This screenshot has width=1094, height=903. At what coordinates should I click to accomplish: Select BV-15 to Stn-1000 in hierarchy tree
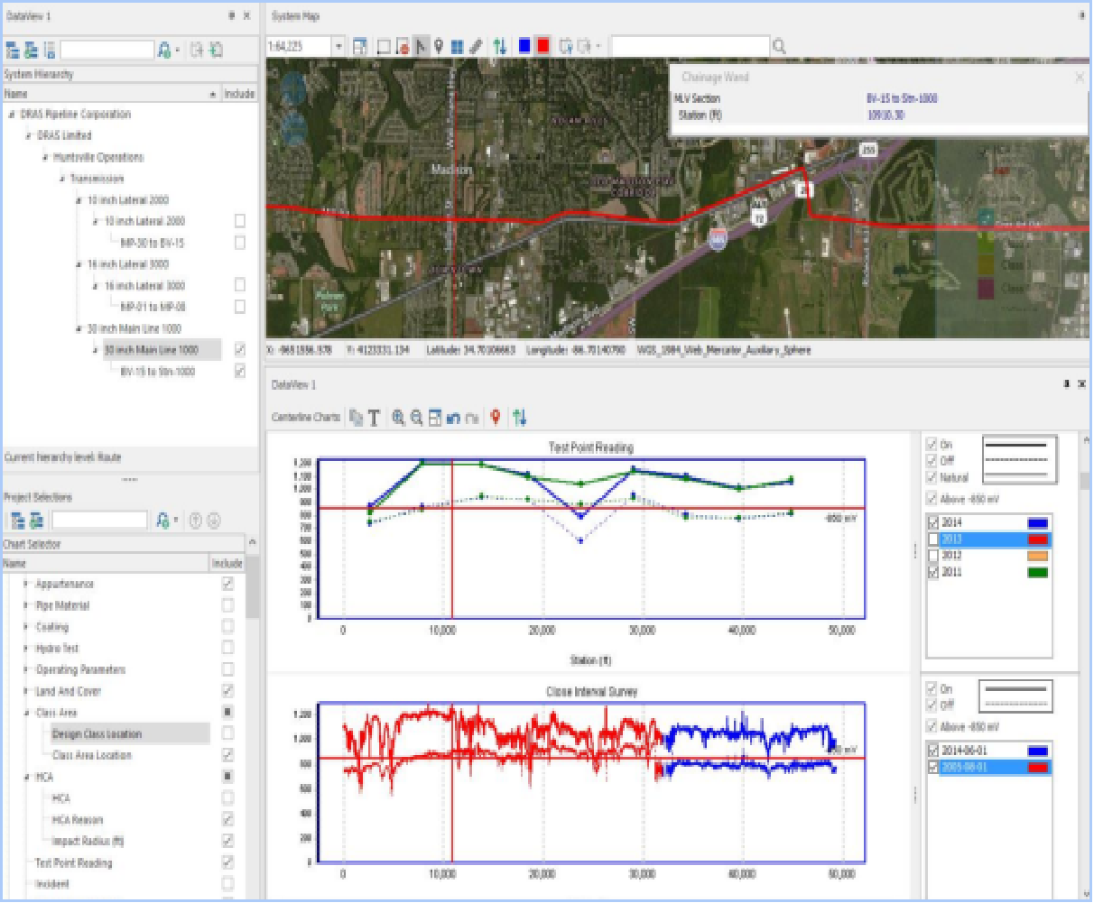pos(157,372)
